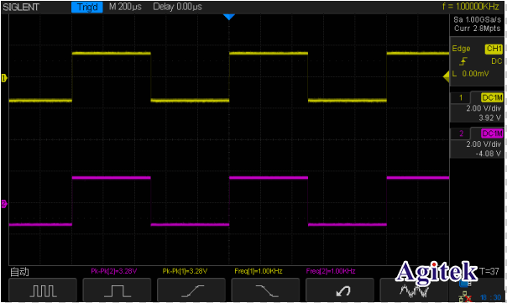Click the yellow trigger level arrow
This screenshot has width=507, height=303.
coord(446,77)
